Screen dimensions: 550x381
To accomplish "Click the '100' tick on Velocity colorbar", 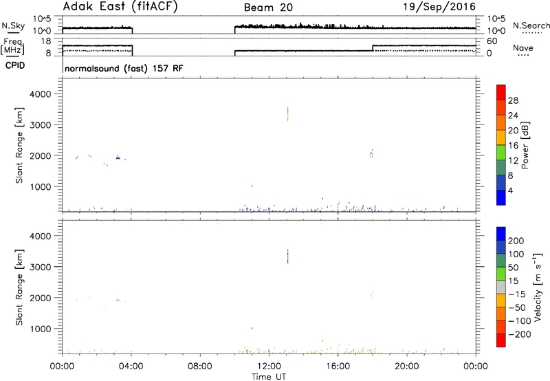I will [516, 254].
